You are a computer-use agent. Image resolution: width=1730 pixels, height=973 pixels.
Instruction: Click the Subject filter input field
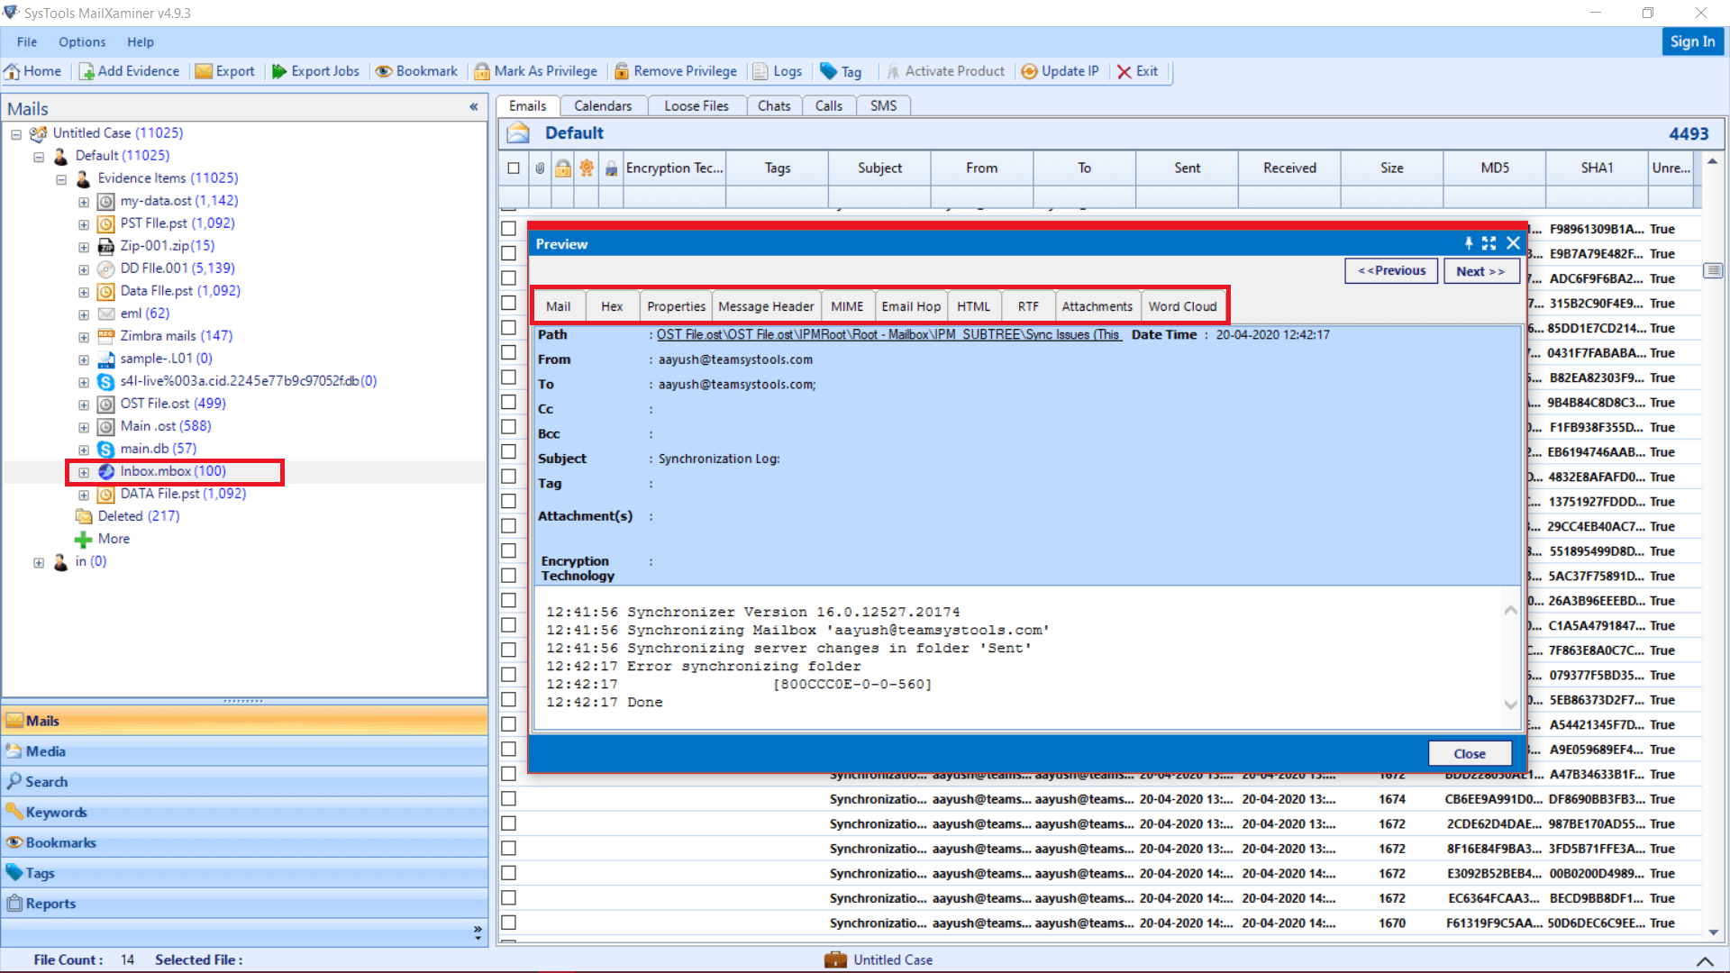[879, 197]
